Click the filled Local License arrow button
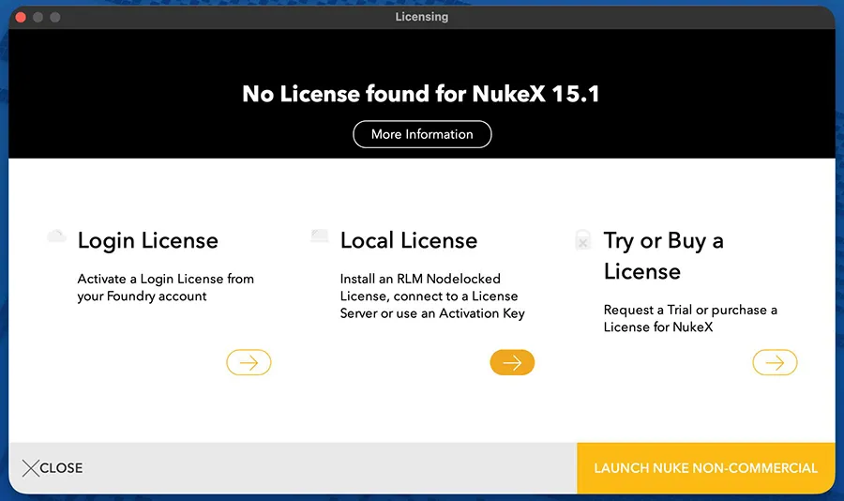The width and height of the screenshot is (844, 501). [512, 362]
